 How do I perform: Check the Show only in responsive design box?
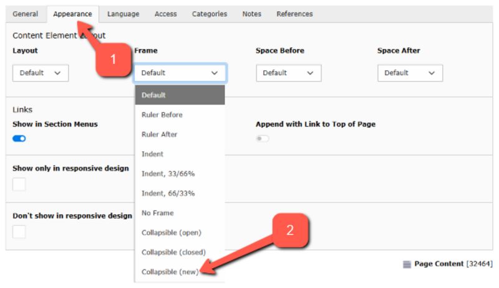pyautogui.click(x=19, y=184)
